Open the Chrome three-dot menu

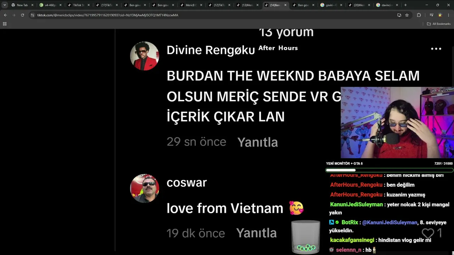tap(449, 15)
